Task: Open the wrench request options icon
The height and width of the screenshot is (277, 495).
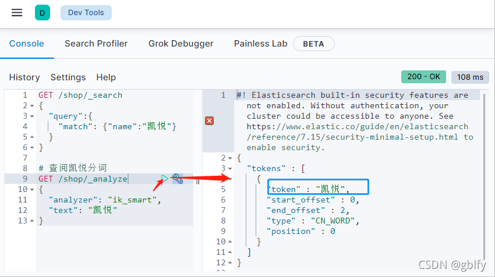Action: tap(178, 179)
